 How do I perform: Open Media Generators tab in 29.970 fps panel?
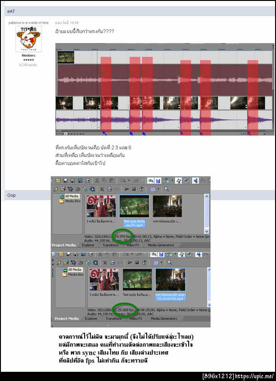click(161, 245)
